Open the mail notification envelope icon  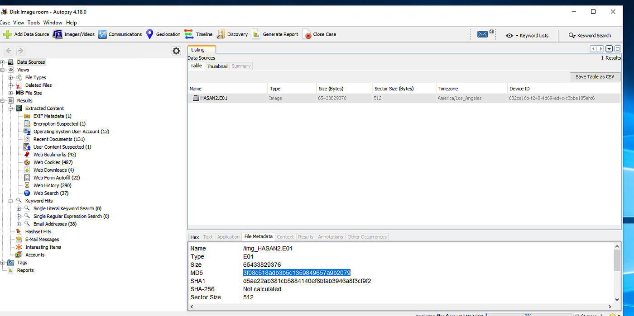click(x=483, y=34)
